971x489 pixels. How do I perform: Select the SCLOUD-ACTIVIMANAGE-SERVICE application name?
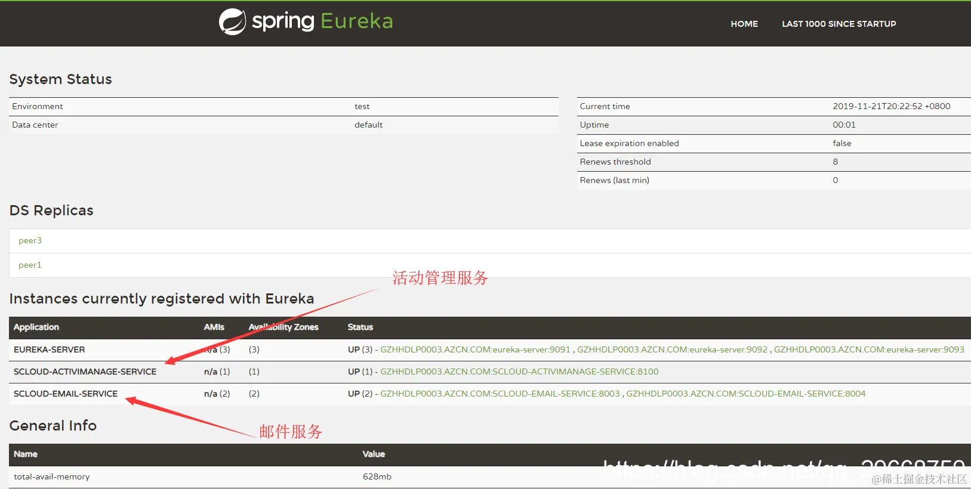[85, 372]
